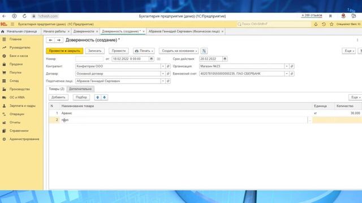
Task: Expand the Подотчетное лицо dropdown arrow
Action: click(163, 81)
